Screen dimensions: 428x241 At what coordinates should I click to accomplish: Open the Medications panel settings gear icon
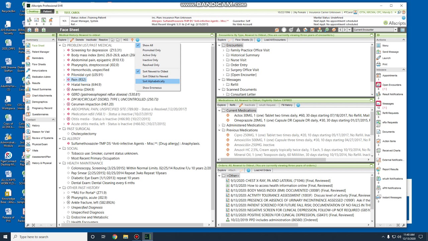click(298, 105)
